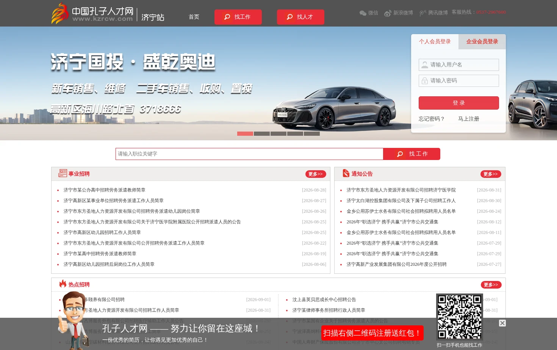Click the 通知公告 section icon
The width and height of the screenshot is (557, 350).
coord(346,173)
